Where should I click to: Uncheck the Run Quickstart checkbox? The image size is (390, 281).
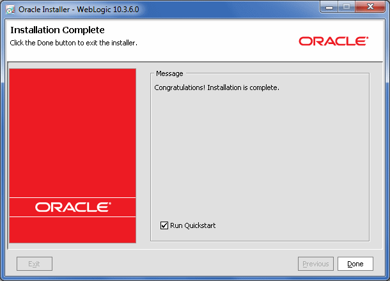(x=164, y=225)
